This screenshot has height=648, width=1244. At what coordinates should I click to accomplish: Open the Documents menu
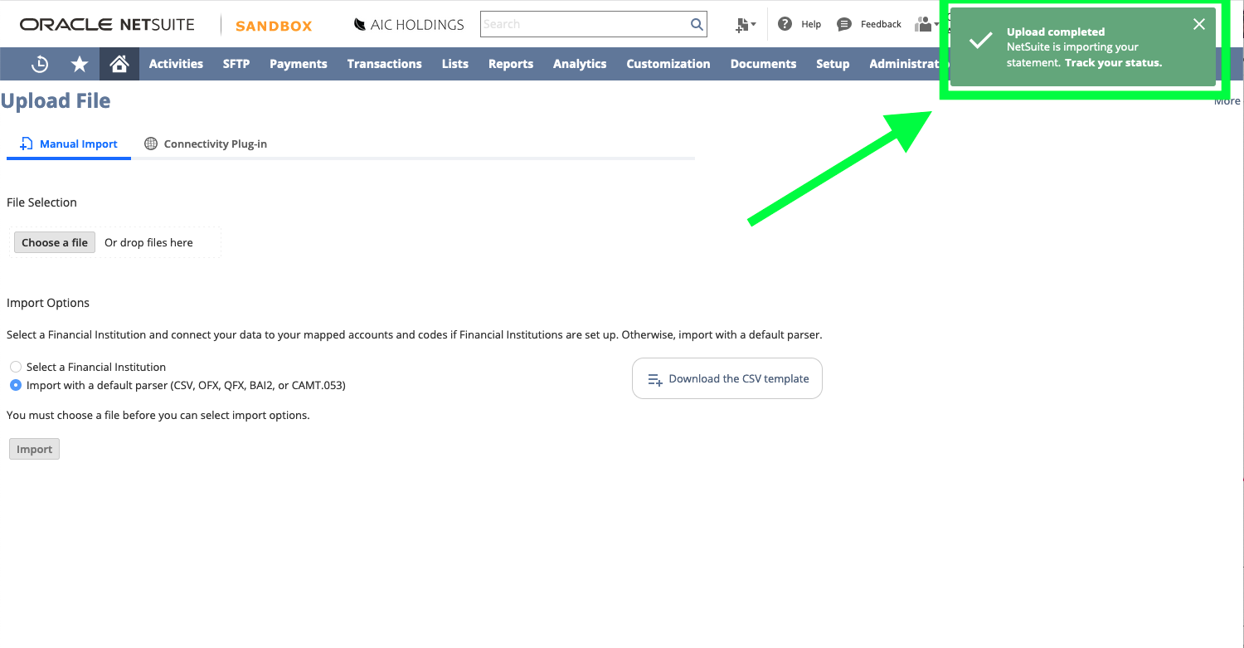[764, 64]
